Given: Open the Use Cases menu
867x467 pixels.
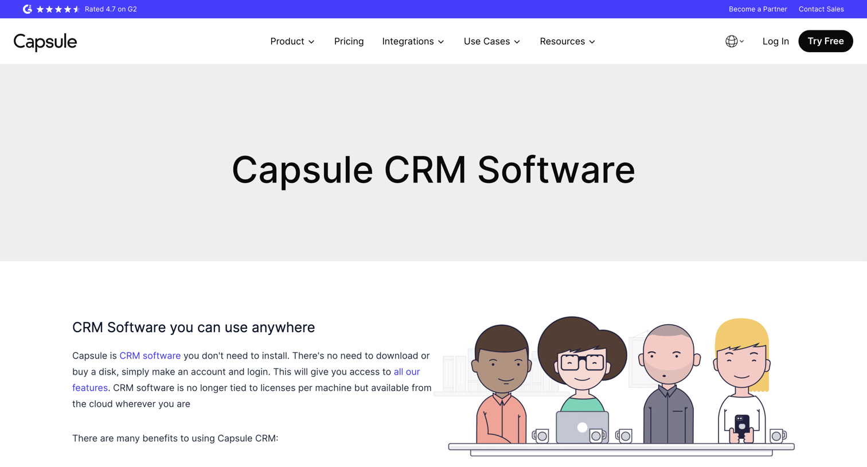Looking at the screenshot, I should click(492, 41).
